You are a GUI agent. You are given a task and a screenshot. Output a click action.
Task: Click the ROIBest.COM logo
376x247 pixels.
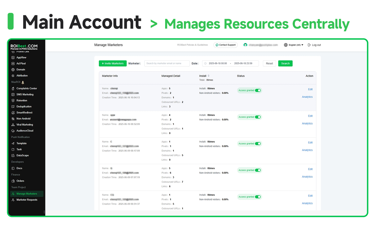tap(24, 47)
